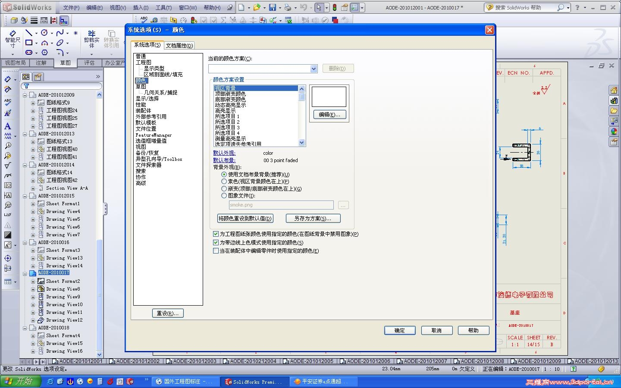
Task: Open the SolidWorks Resources home icon
Action: [x=614, y=90]
